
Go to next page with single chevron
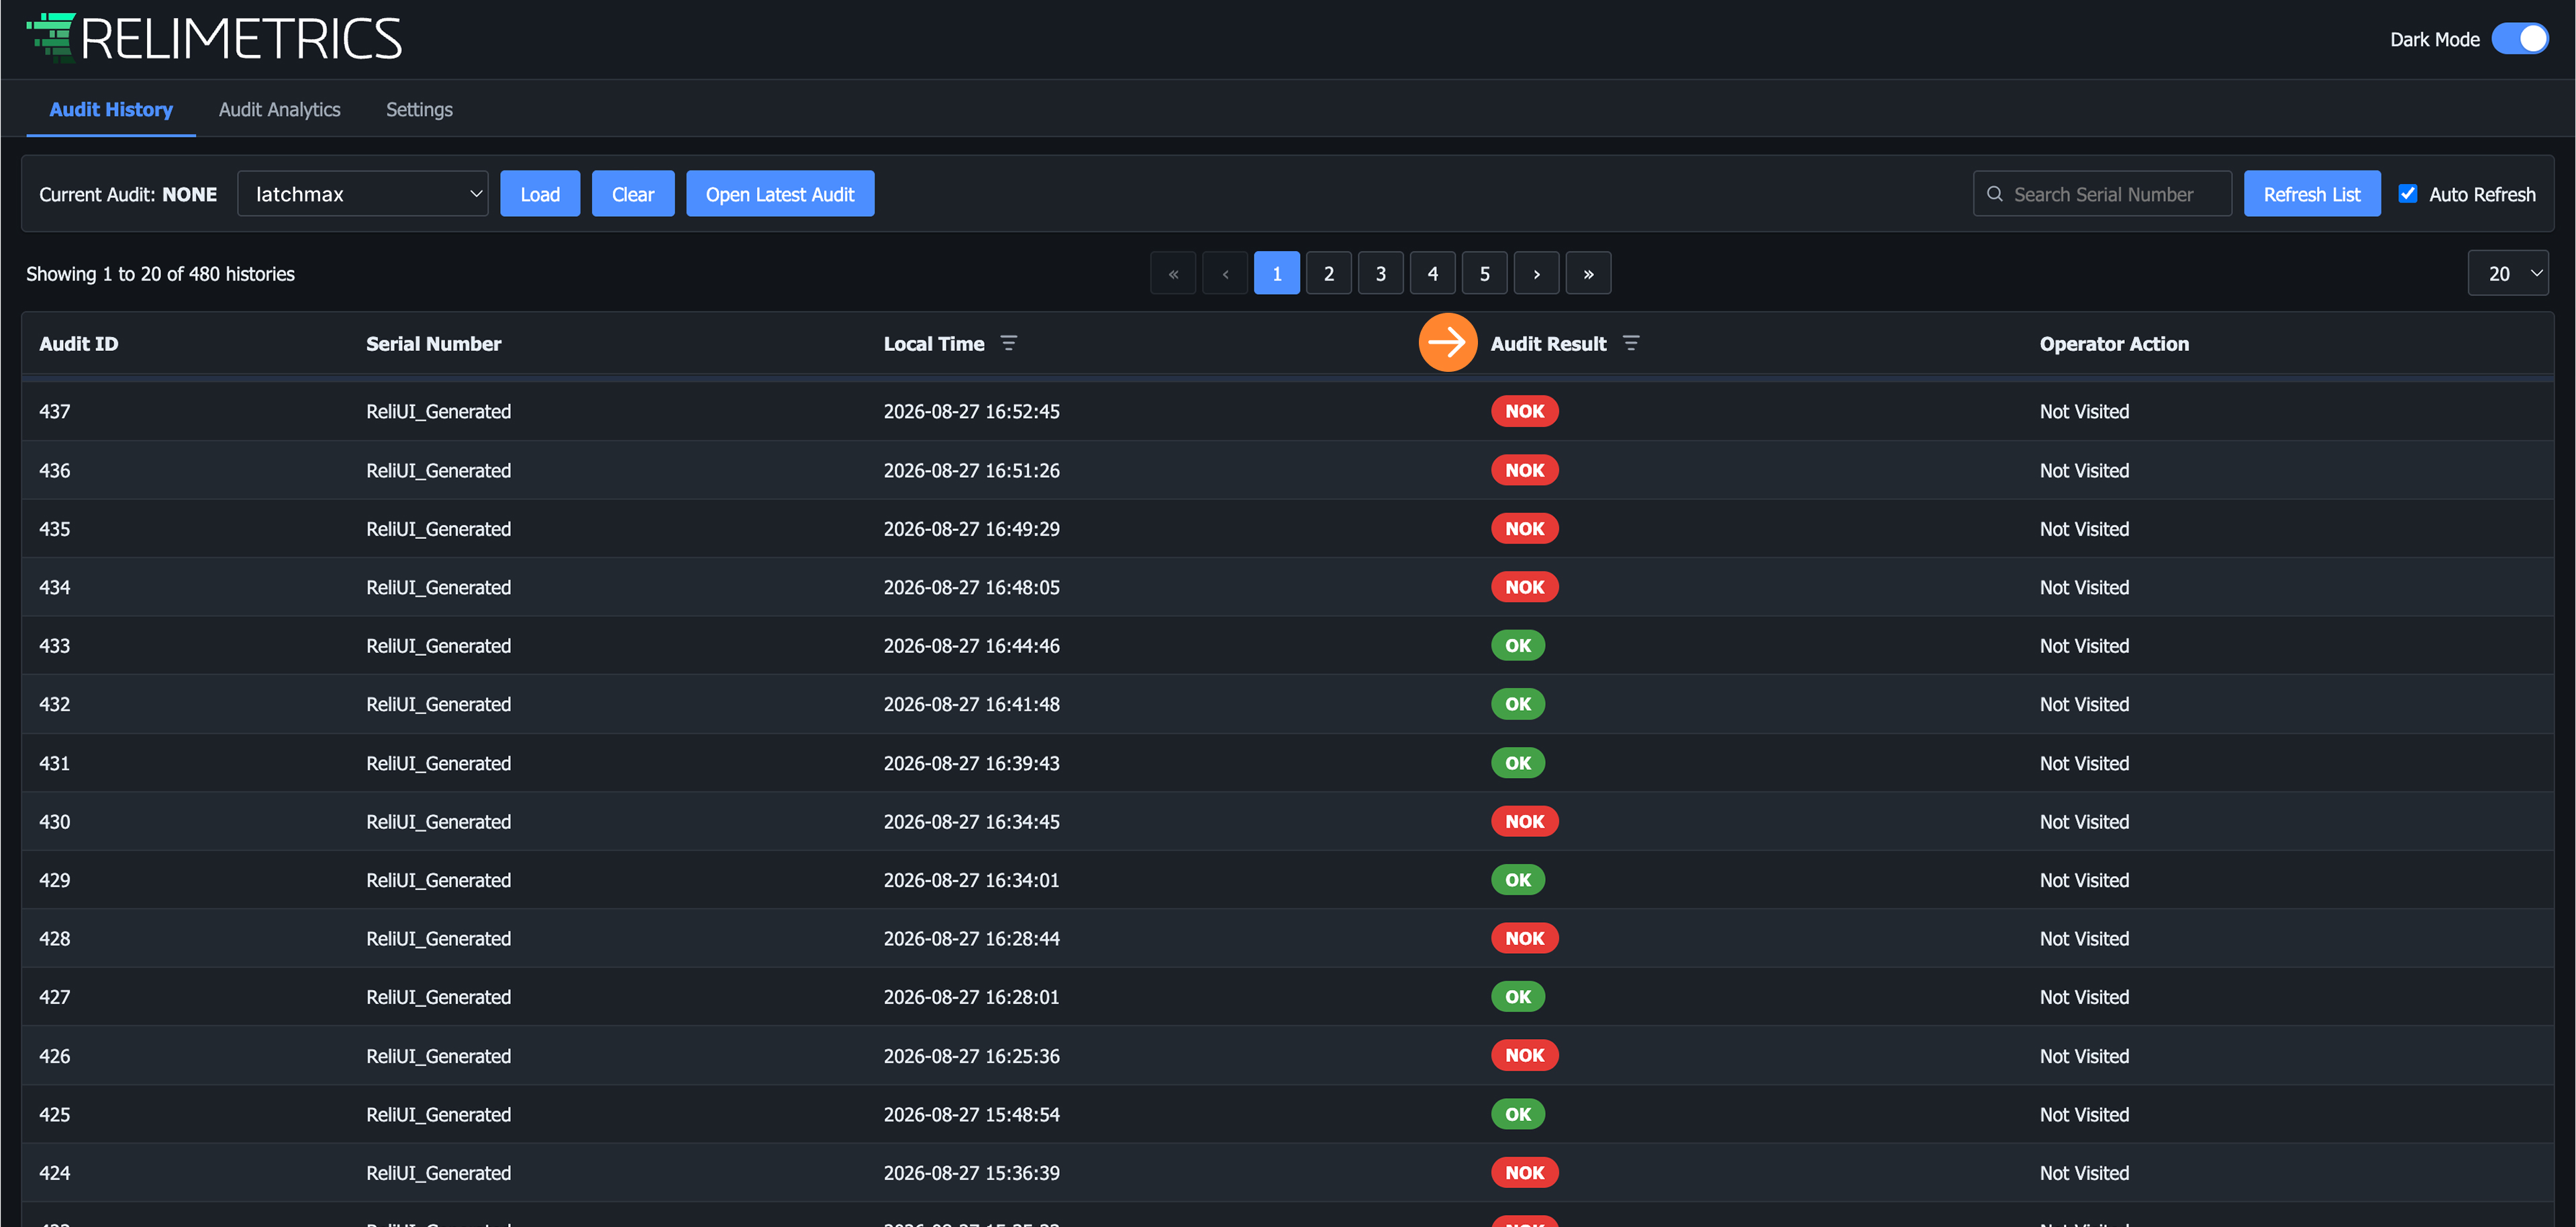coord(1536,273)
